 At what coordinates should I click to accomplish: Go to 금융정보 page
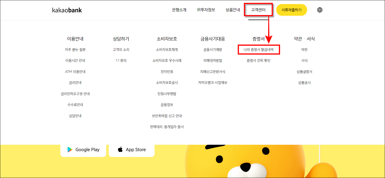tap(167, 105)
